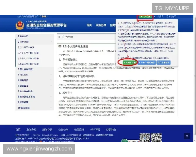Click the heading 2.3 个人用户网上注册
This screenshot has width=196, height=157.
[x=75, y=46]
